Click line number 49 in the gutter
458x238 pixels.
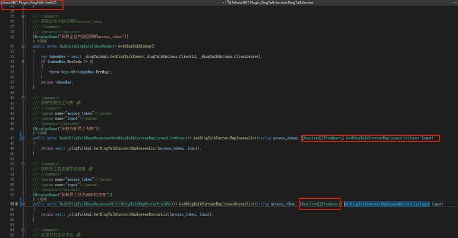[x=12, y=148]
